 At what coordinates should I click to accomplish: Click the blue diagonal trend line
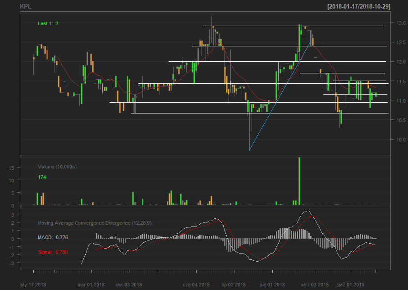280,95
